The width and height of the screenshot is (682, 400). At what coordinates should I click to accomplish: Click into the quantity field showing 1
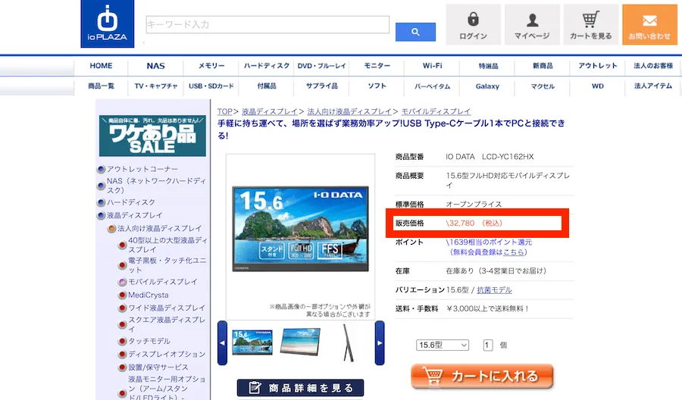[x=487, y=345]
